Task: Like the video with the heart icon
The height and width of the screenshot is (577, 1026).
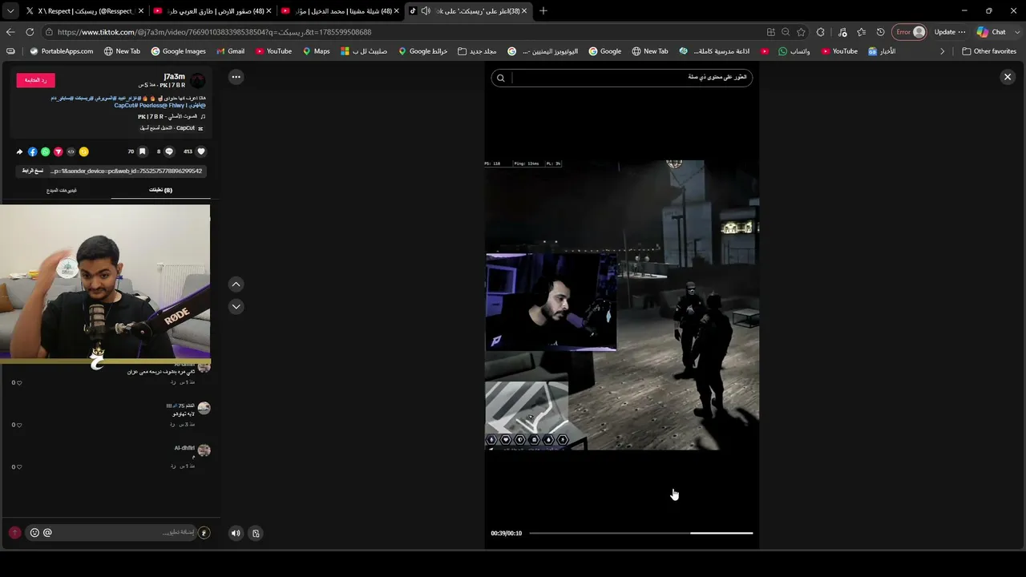Action: point(201,151)
